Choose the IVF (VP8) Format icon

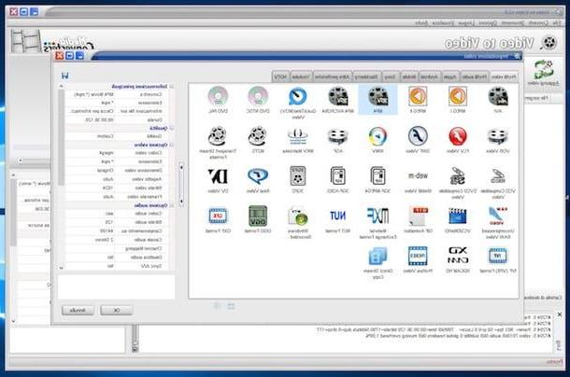(498, 256)
